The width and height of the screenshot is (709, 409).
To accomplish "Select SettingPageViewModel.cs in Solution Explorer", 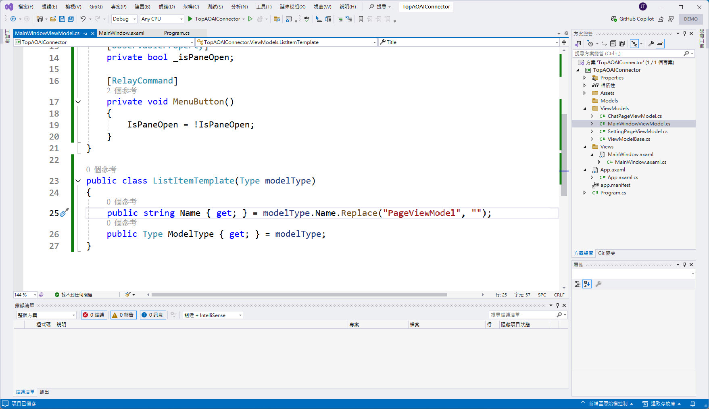I will (x=637, y=131).
